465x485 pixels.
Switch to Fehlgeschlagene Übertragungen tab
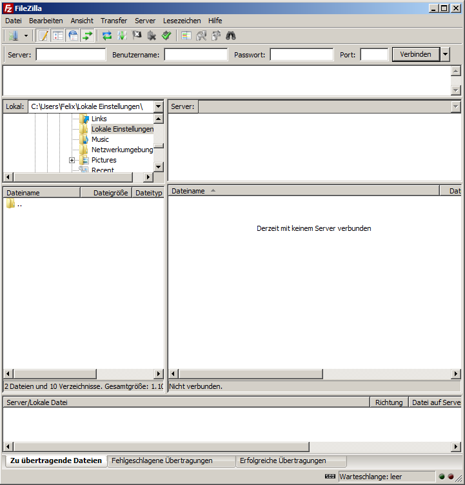[x=162, y=461]
